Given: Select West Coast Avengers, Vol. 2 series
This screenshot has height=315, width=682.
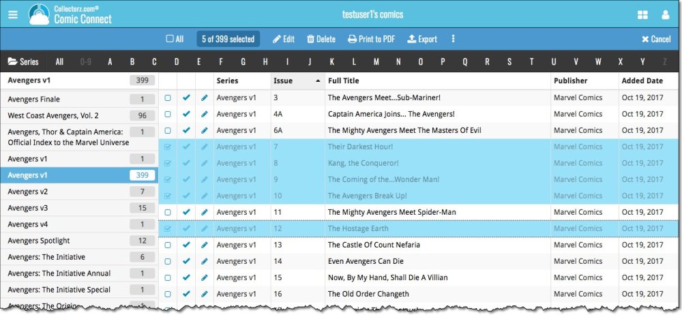Looking at the screenshot, I should click(78, 116).
